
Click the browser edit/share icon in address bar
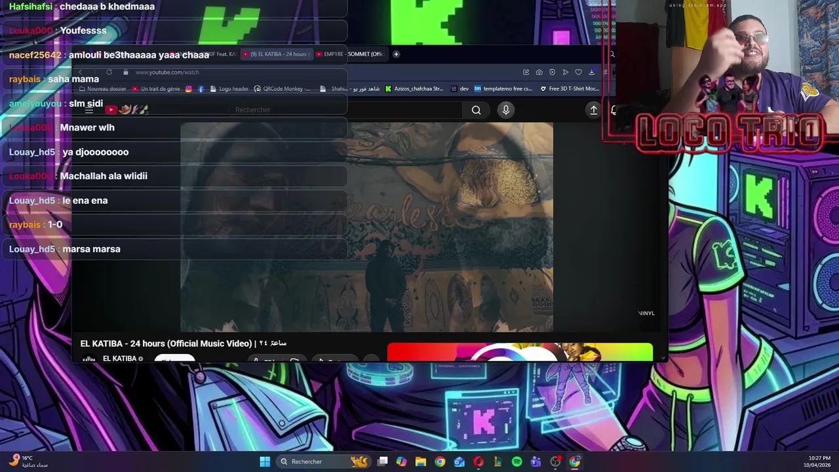(x=526, y=72)
